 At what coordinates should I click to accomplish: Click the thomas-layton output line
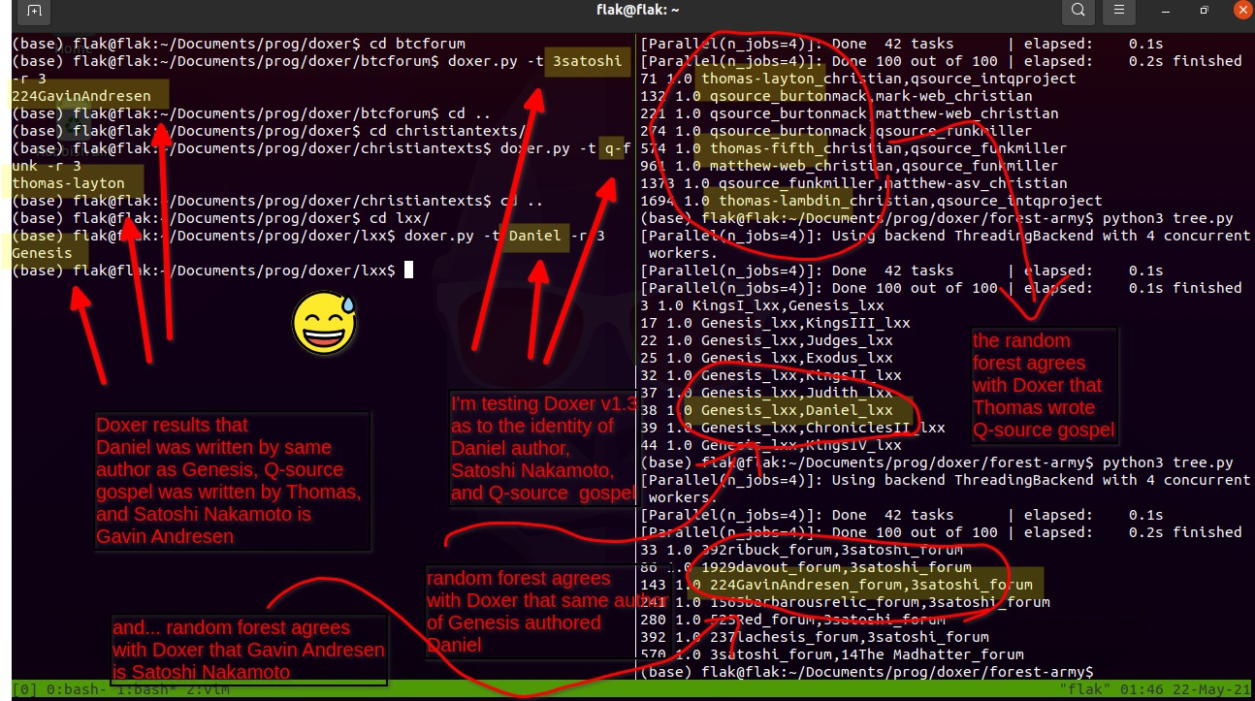click(x=68, y=183)
